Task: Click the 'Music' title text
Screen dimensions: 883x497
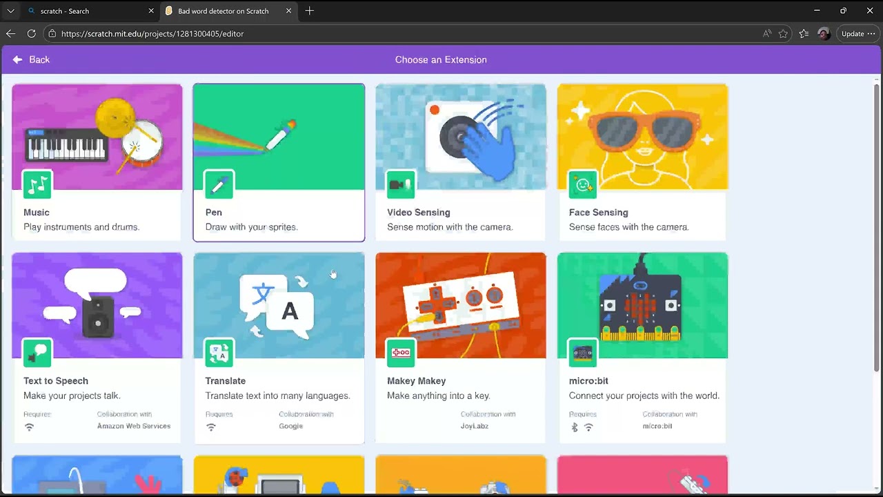Action: coord(37,213)
